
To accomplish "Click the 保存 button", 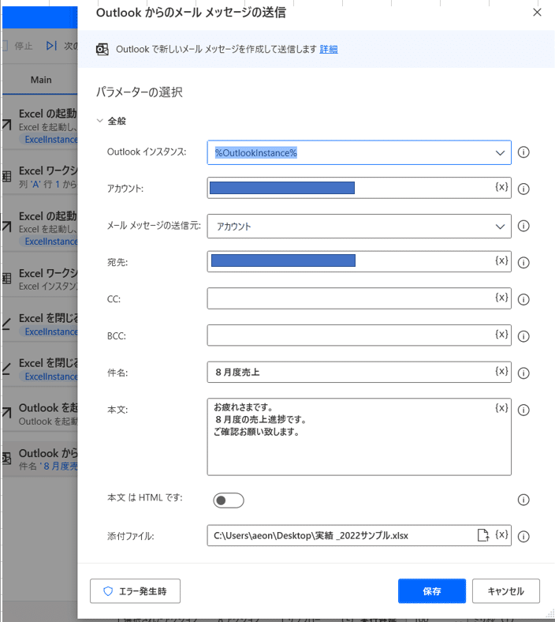I will pyautogui.click(x=432, y=591).
